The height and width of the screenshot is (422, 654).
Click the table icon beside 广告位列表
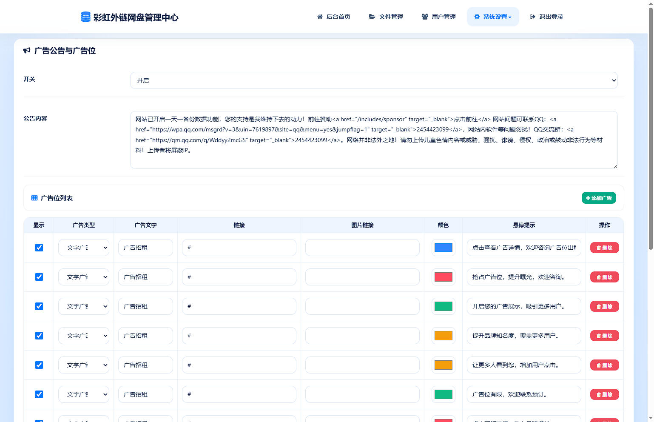coord(34,198)
